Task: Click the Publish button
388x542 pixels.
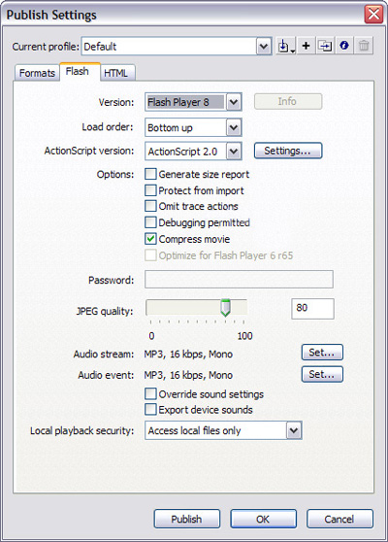Action: tap(187, 519)
